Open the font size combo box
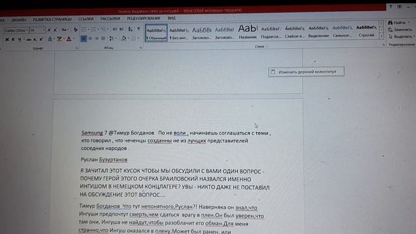 click(x=38, y=31)
